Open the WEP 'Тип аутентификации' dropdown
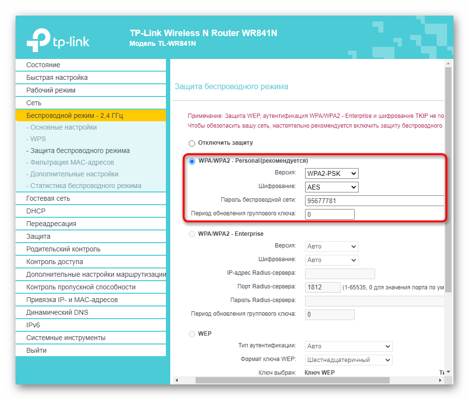The image size is (469, 400). click(x=348, y=346)
